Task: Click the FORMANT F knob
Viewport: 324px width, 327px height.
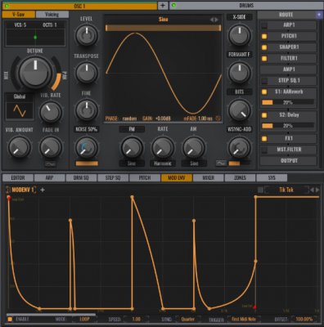Action: pyautogui.click(x=239, y=73)
